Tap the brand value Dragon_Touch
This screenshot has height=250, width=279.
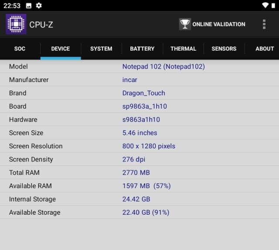(143, 93)
